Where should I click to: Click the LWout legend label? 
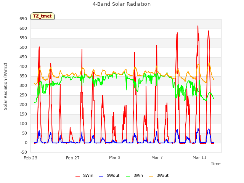[x=162, y=175]
